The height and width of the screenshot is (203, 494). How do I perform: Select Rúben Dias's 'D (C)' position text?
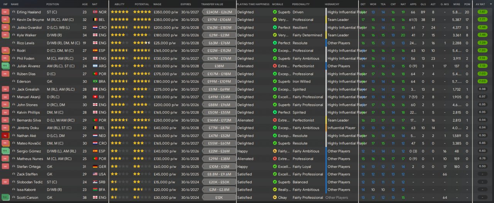tap(51, 74)
